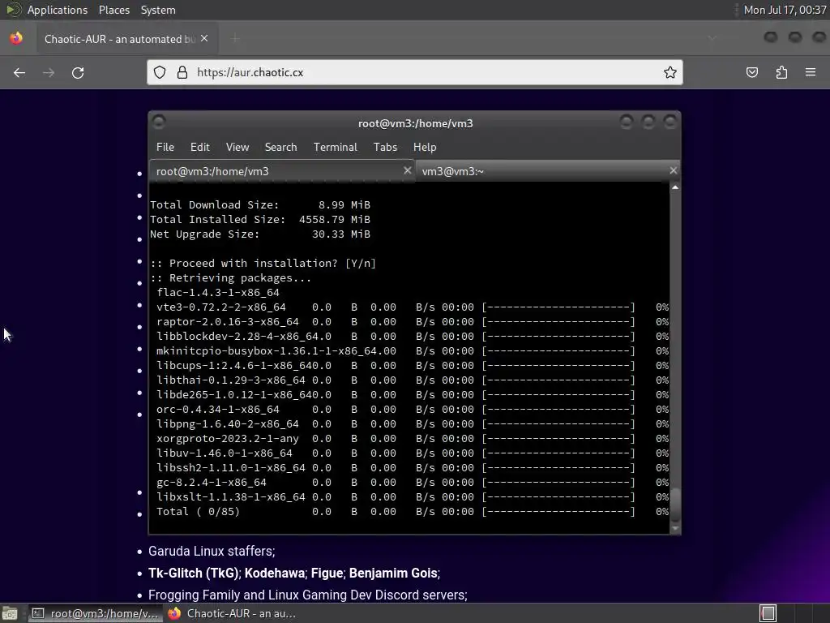Click the Garuda Linux staffers list item
Screen dimensions: 830x623
coord(212,551)
